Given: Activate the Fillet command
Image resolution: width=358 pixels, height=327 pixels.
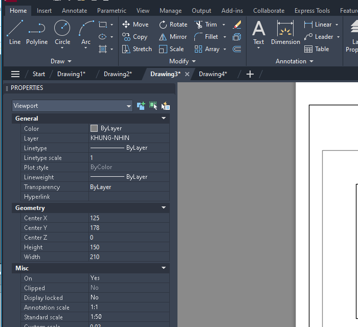Looking at the screenshot, I should pyautogui.click(x=206, y=37).
